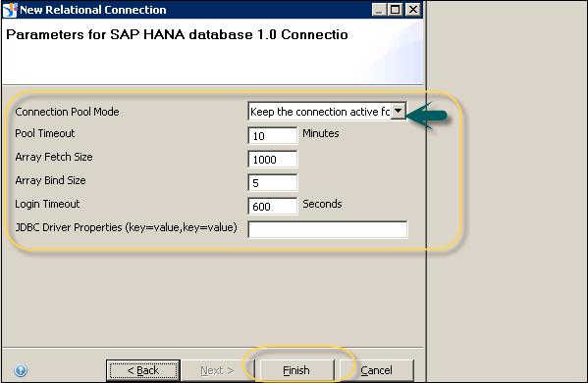Click the Array Fetch Size label

pyautogui.click(x=54, y=157)
